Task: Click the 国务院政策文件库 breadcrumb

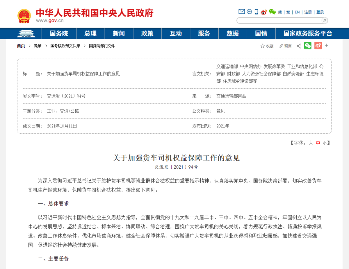Action: tap(65, 46)
